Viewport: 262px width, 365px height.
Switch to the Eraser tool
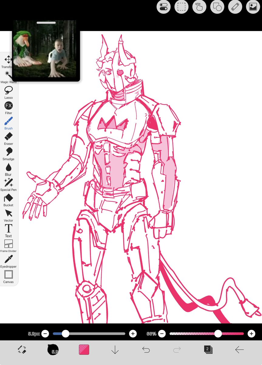[9, 139]
